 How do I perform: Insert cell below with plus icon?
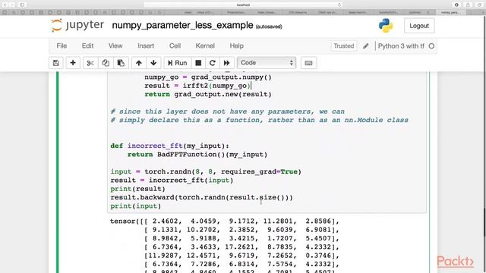click(x=73, y=63)
